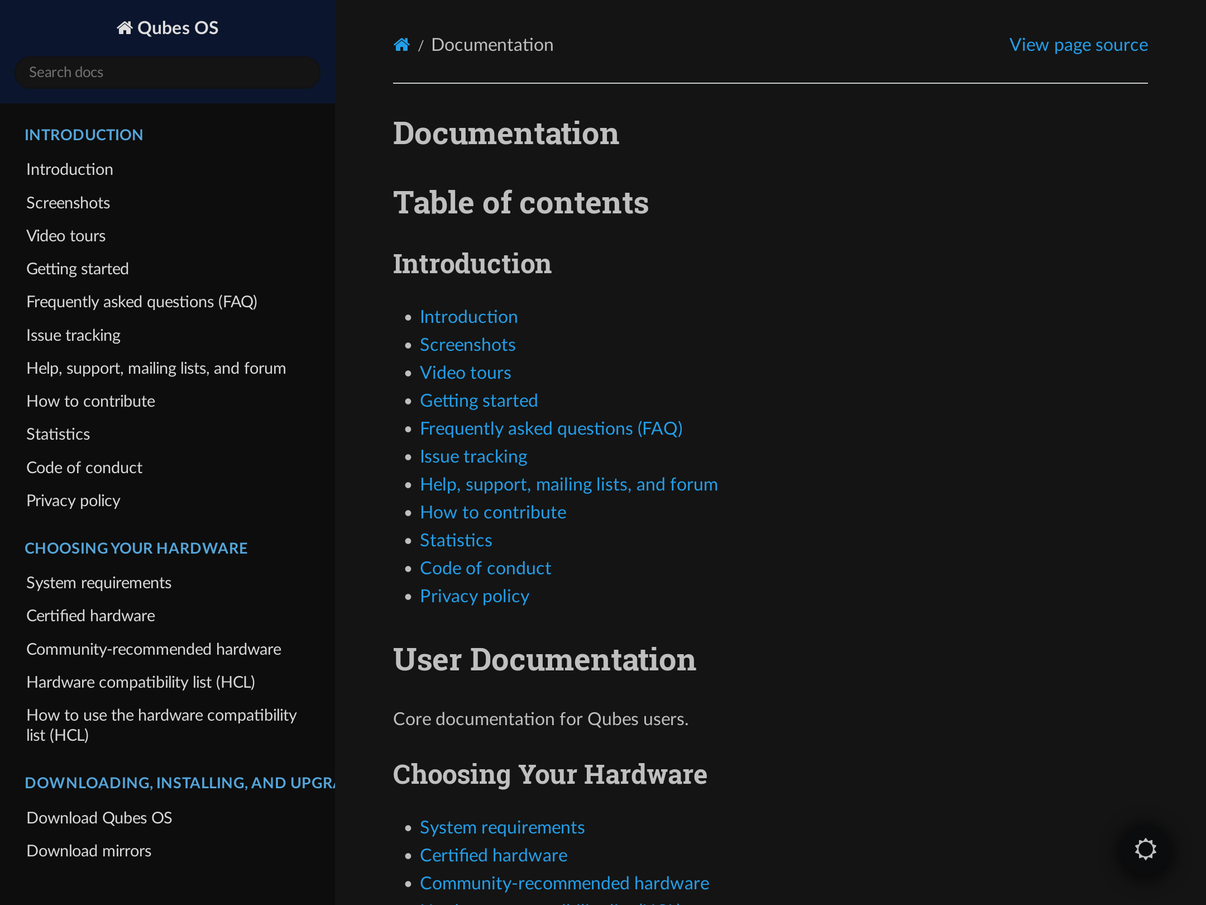Open System requirements in the sidebar
Screen dimensions: 1206x905
(99, 583)
